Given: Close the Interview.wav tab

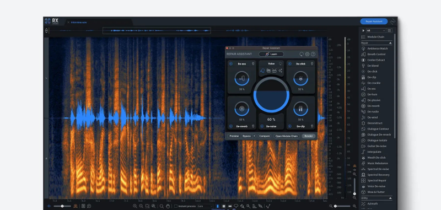Looking at the screenshot, I should click(68, 22).
